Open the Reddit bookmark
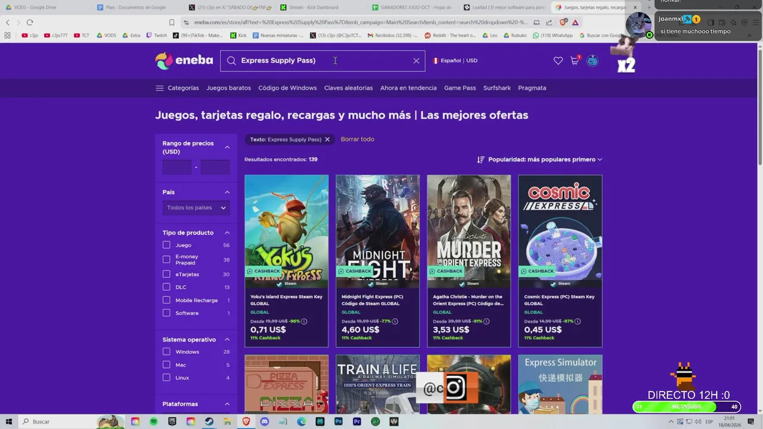763x429 pixels. point(450,35)
